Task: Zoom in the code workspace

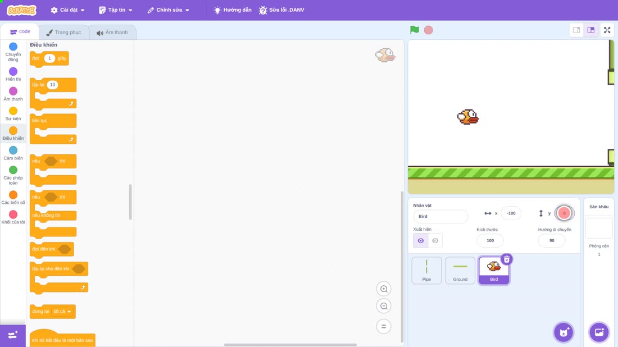Action: pos(384,289)
